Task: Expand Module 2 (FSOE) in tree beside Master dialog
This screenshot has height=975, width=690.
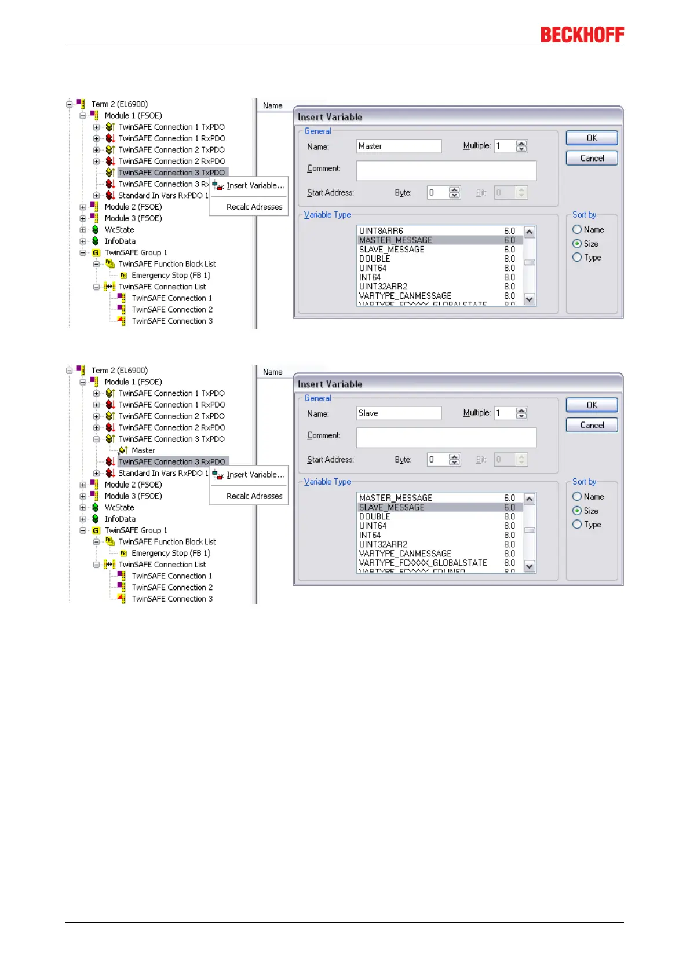Action: 83,207
